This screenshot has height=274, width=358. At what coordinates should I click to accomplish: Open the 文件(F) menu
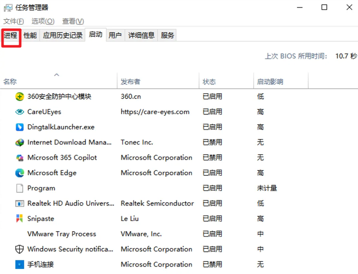(x=14, y=21)
